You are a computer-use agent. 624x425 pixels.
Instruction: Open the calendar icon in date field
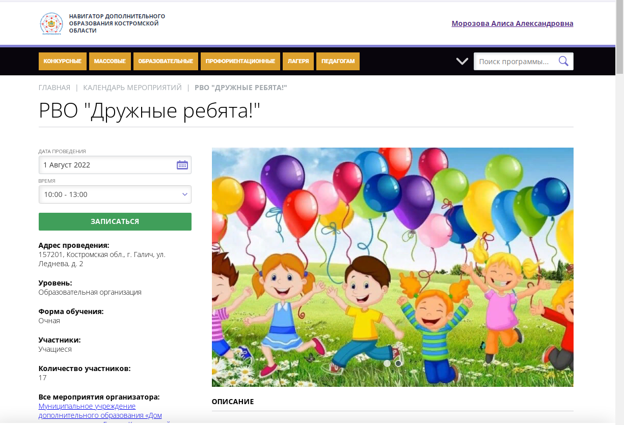click(182, 165)
